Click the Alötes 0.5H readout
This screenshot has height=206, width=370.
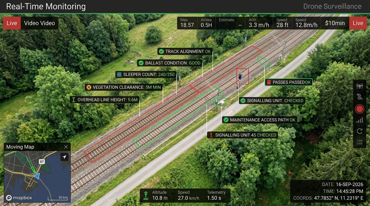click(x=207, y=23)
